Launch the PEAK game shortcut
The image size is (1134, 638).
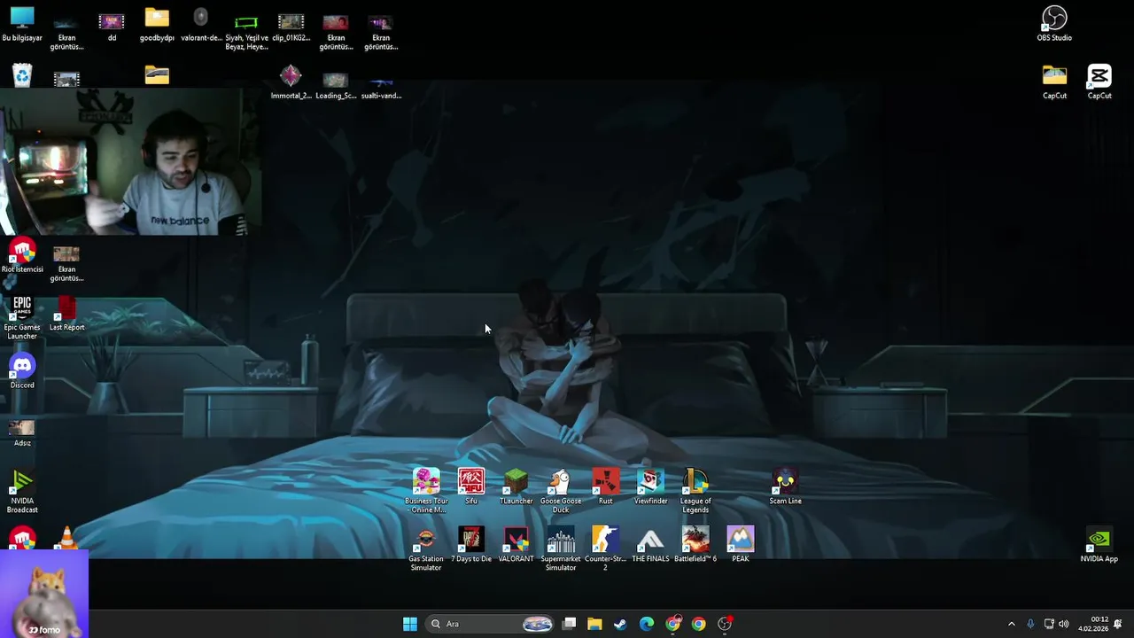(741, 544)
